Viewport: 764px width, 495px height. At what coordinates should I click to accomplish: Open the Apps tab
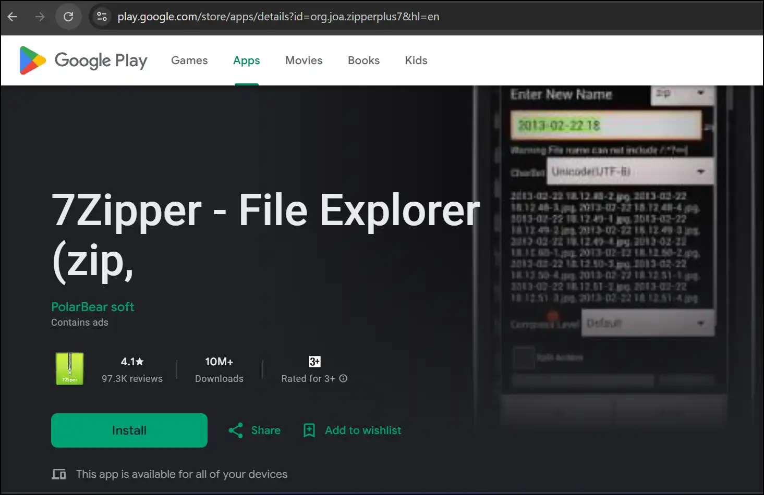[x=247, y=60]
